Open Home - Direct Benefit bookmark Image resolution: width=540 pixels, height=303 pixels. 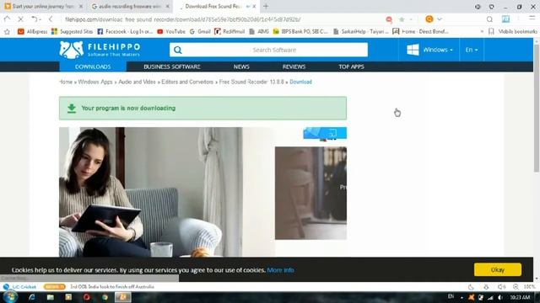[421, 32]
